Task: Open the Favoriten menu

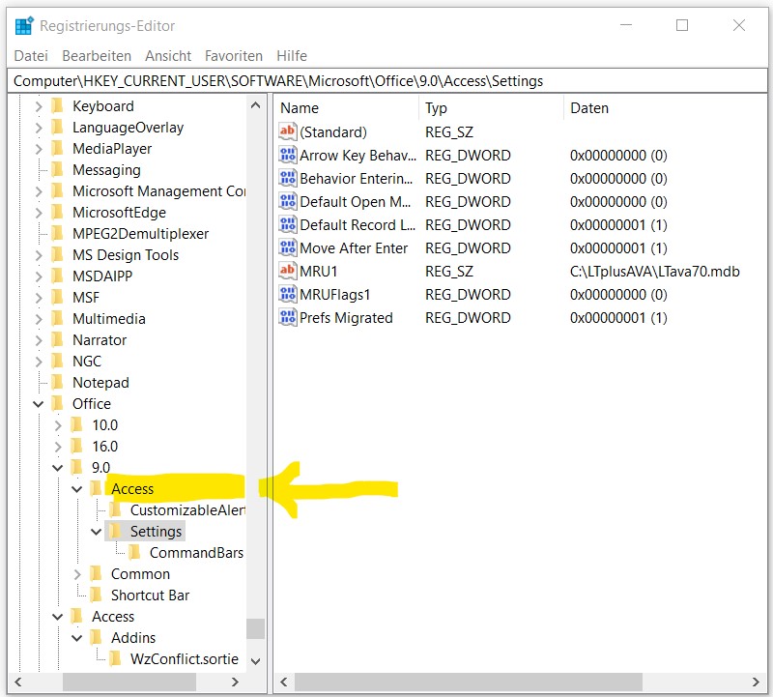Action: click(234, 55)
